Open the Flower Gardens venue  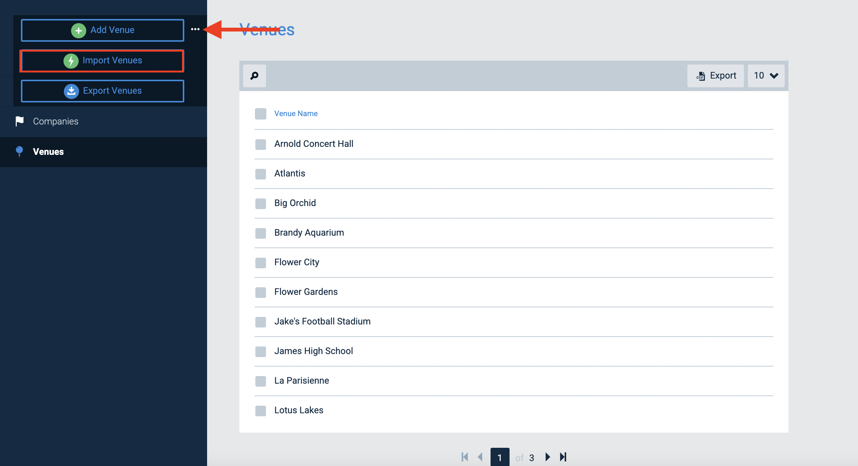pos(306,292)
